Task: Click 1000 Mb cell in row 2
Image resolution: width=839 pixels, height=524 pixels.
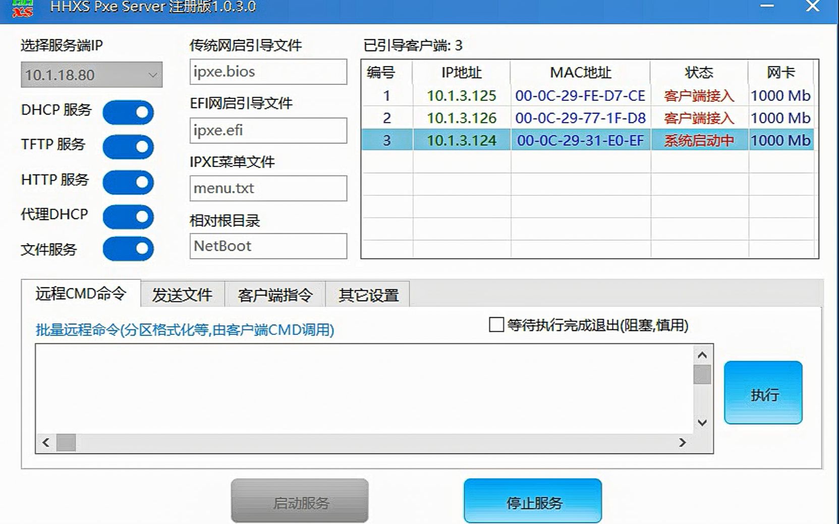Action: pyautogui.click(x=780, y=118)
